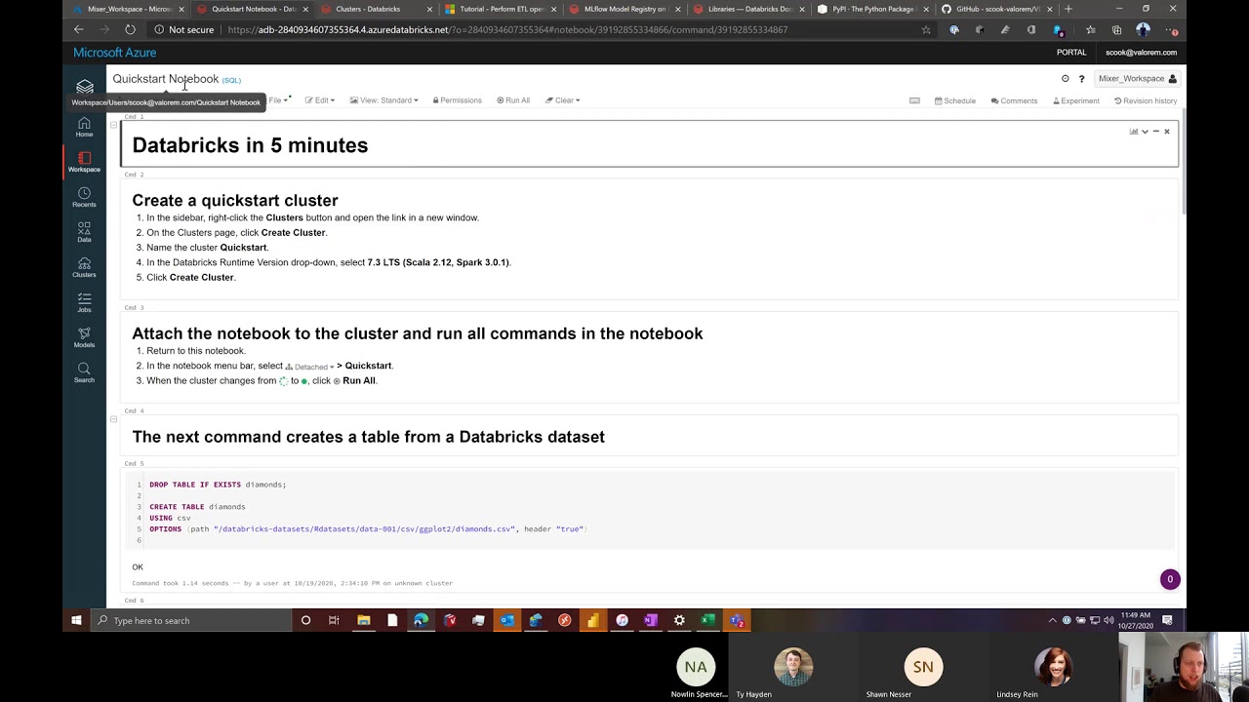Image resolution: width=1249 pixels, height=702 pixels.
Task: Switch to the Clusters - Databricks tab
Action: (373, 9)
